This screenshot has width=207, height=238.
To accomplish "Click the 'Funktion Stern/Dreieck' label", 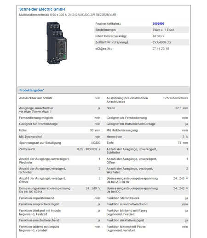I will click(x=123, y=198).
